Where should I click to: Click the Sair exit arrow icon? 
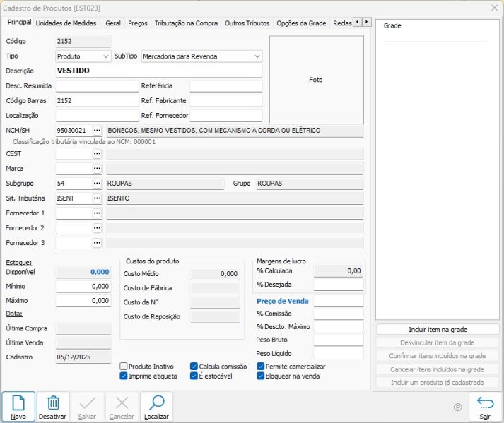485,403
